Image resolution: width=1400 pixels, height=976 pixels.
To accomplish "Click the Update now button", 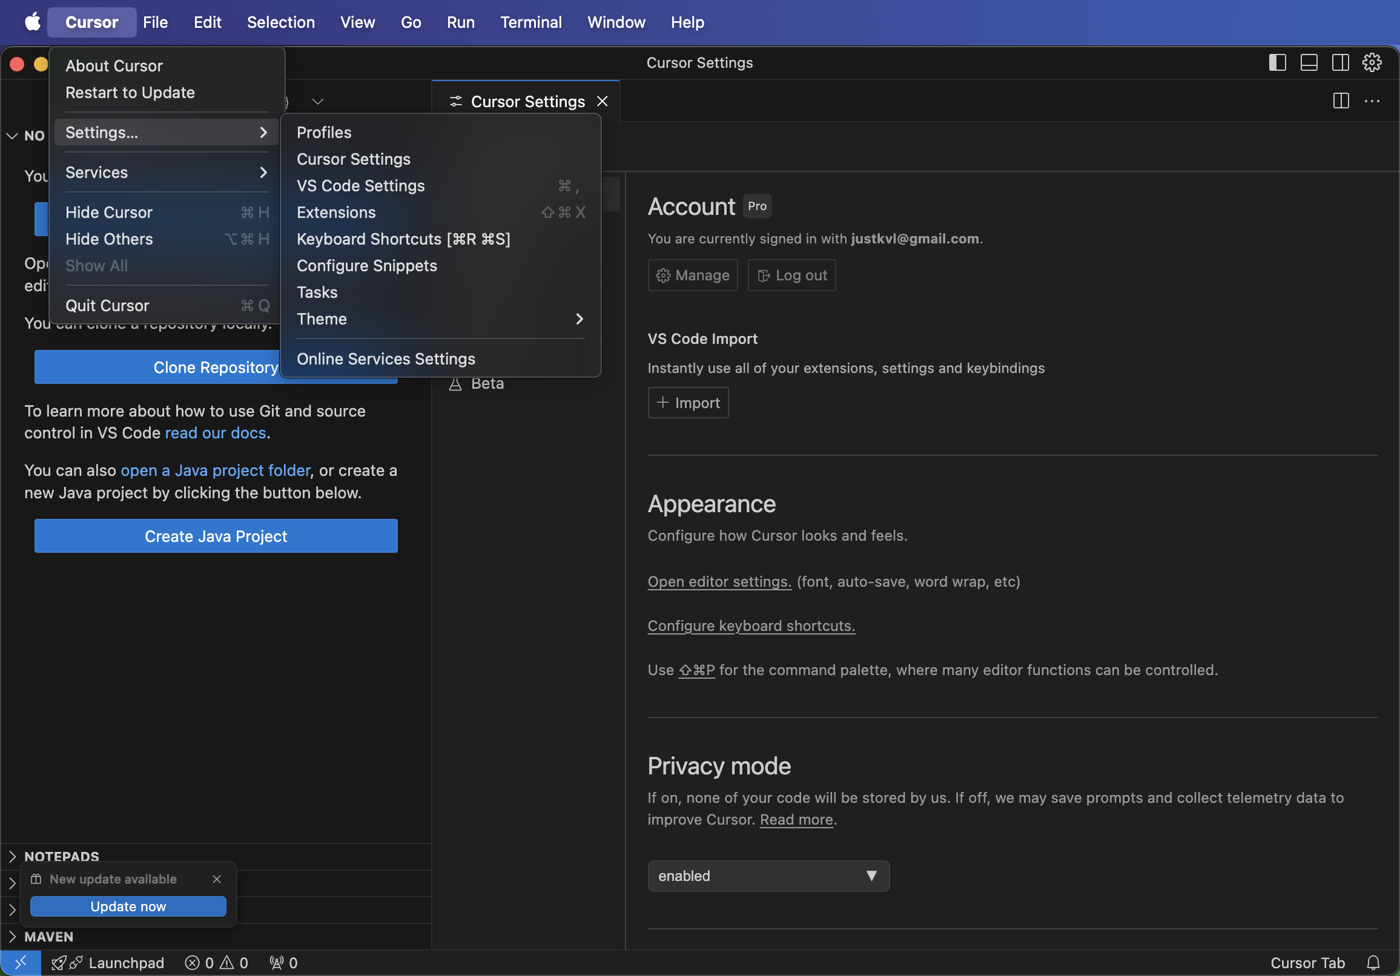I will pos(128,906).
